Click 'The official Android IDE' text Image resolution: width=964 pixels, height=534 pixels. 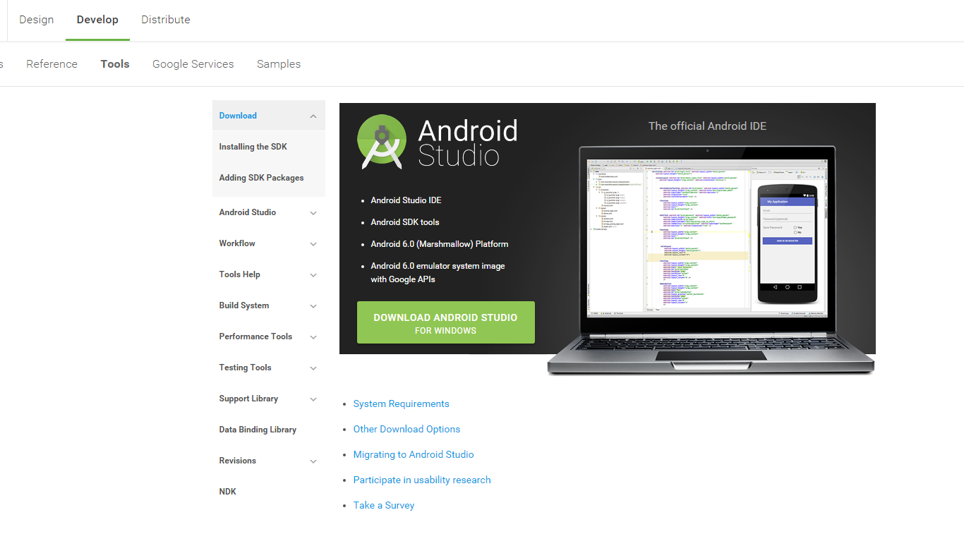point(707,126)
